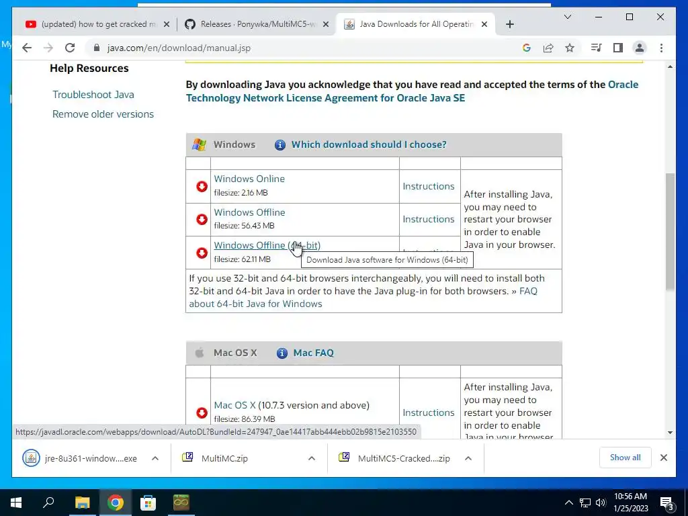Open downloaded jre-8u361 exe file
The width and height of the screenshot is (688, 516).
pyautogui.click(x=80, y=458)
